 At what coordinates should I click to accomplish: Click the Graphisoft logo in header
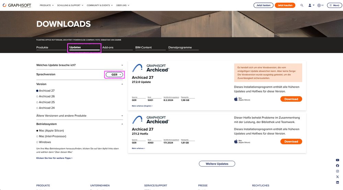click(x=17, y=5)
